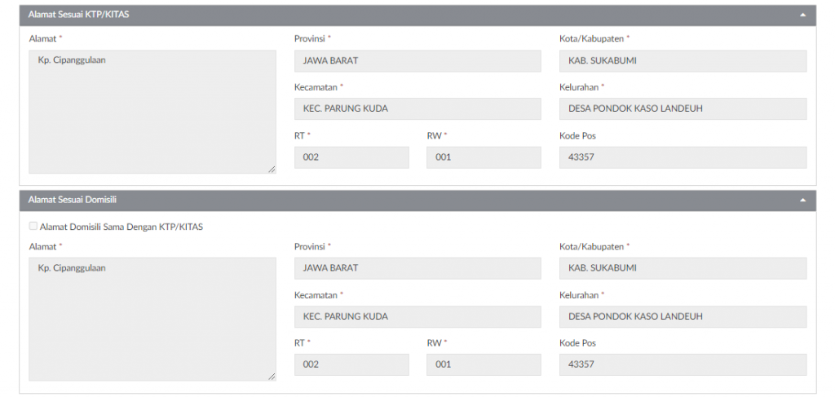Screen dimensions: 835x397
Task: Open the Domisili Kecamatan field
Action: pos(417,317)
